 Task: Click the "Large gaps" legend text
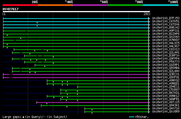(x=12, y=117)
